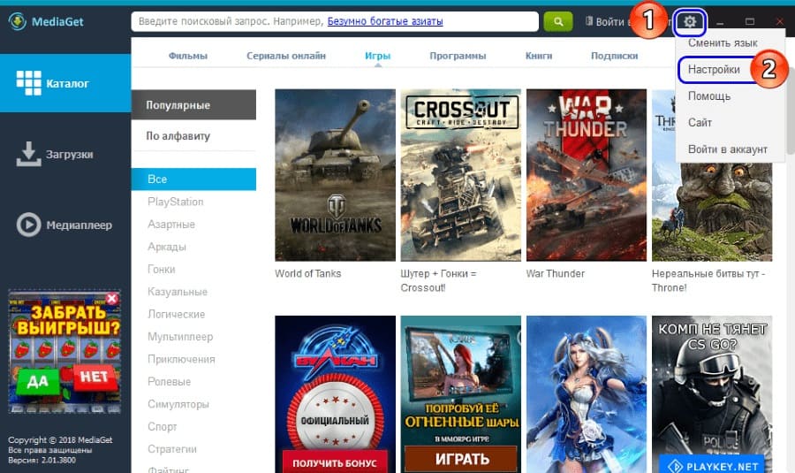This screenshot has height=473, width=795.
Task: Select the Мультиплеер genre filter
Action: 180,337
